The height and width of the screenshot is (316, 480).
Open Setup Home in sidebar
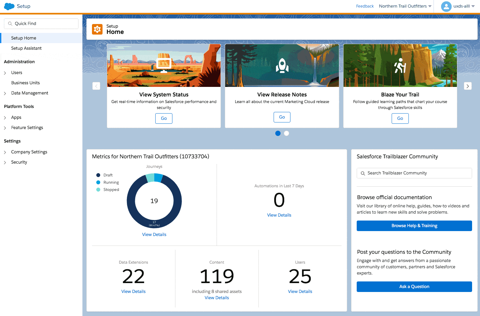[x=41, y=38]
